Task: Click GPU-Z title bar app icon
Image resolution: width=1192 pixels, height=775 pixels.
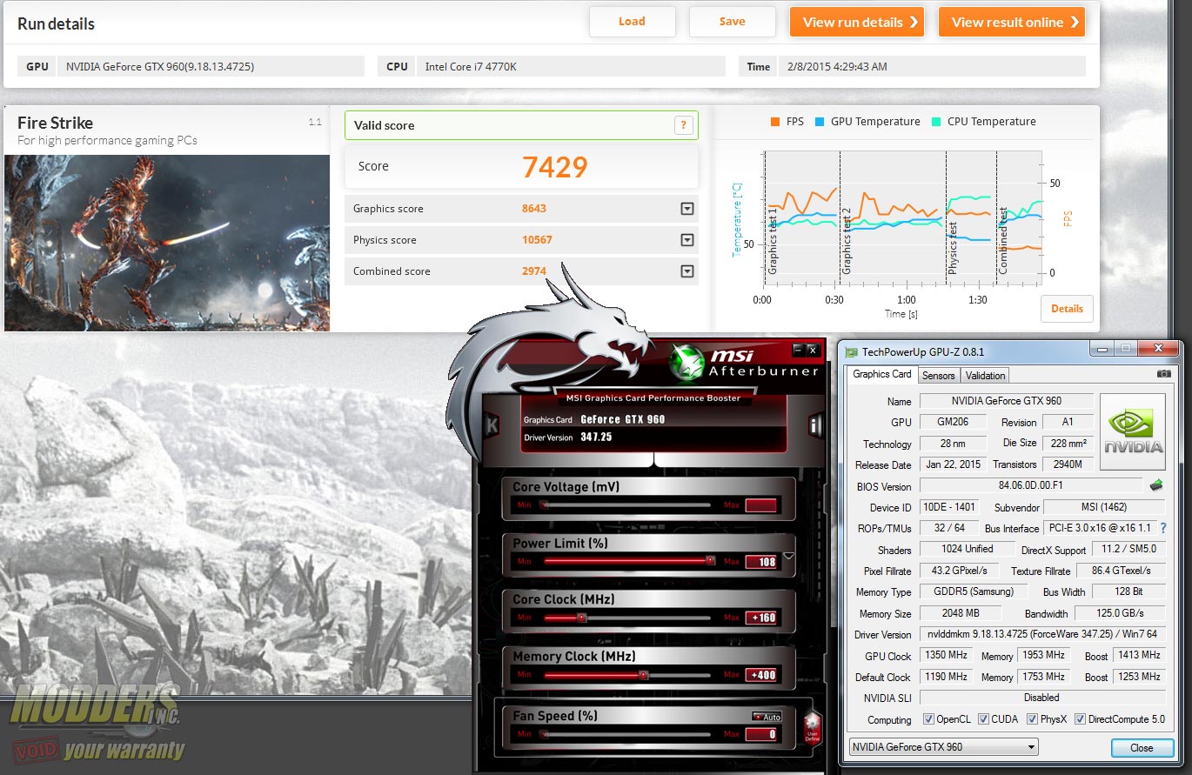Action: pos(852,352)
